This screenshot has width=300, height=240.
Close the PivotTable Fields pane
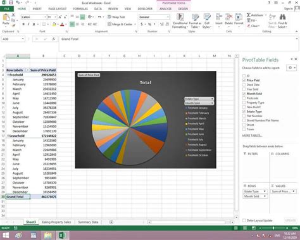[296, 59]
